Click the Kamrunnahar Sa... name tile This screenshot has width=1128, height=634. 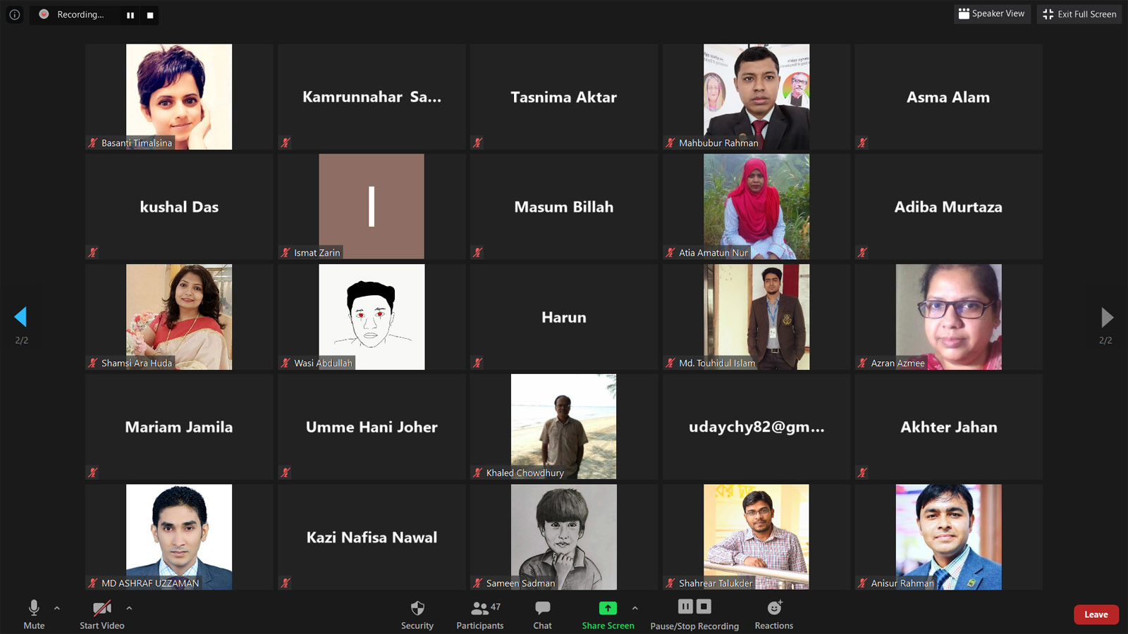(372, 97)
